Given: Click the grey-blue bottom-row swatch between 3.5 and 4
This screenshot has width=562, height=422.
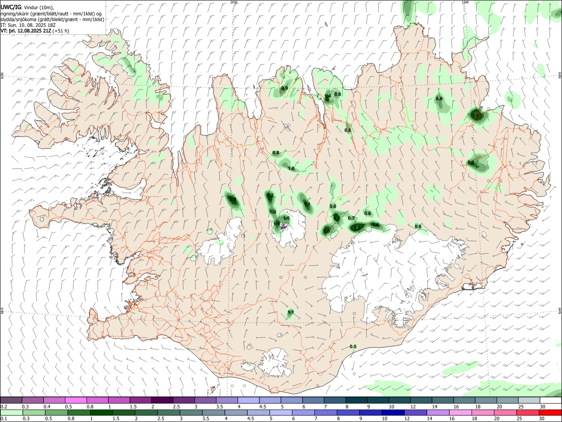Looking at the screenshot, I should point(213,412).
